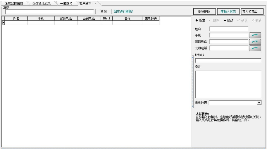Click 新建 to add a new customer
267x149 pixels.
click(200, 21)
